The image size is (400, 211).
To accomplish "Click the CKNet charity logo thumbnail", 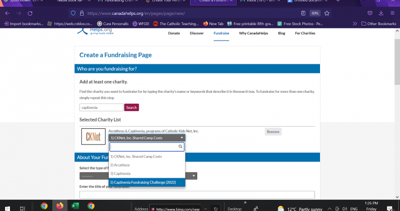I will tap(93, 137).
